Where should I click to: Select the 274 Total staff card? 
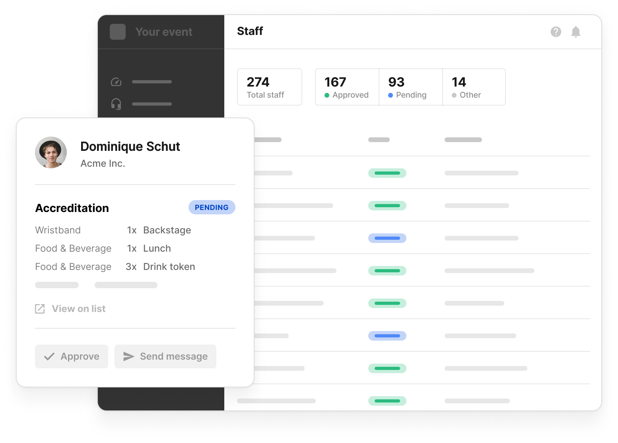click(x=270, y=87)
